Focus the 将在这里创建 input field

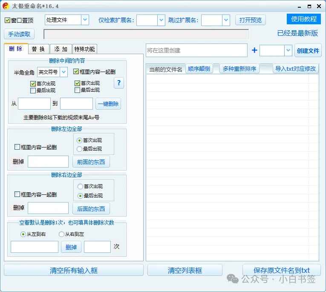point(197,50)
